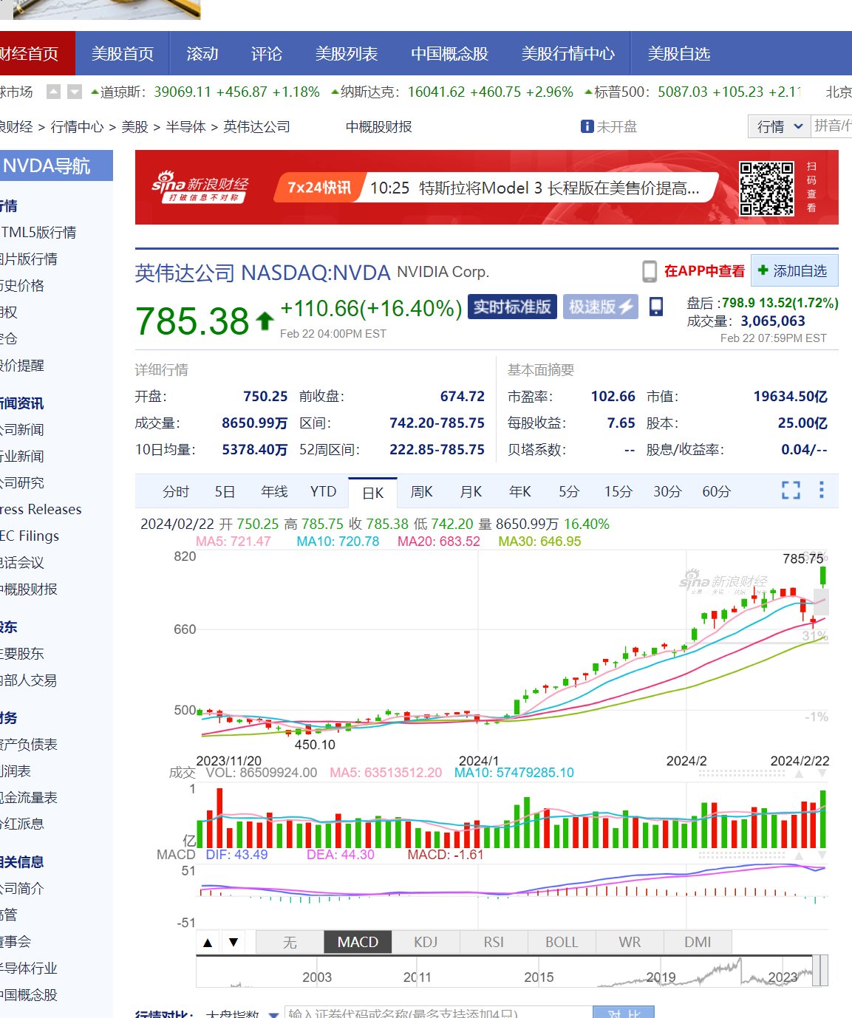Viewport: 852px width, 1018px height.
Task: Open 美股自选 in top navigation
Action: pos(679,53)
